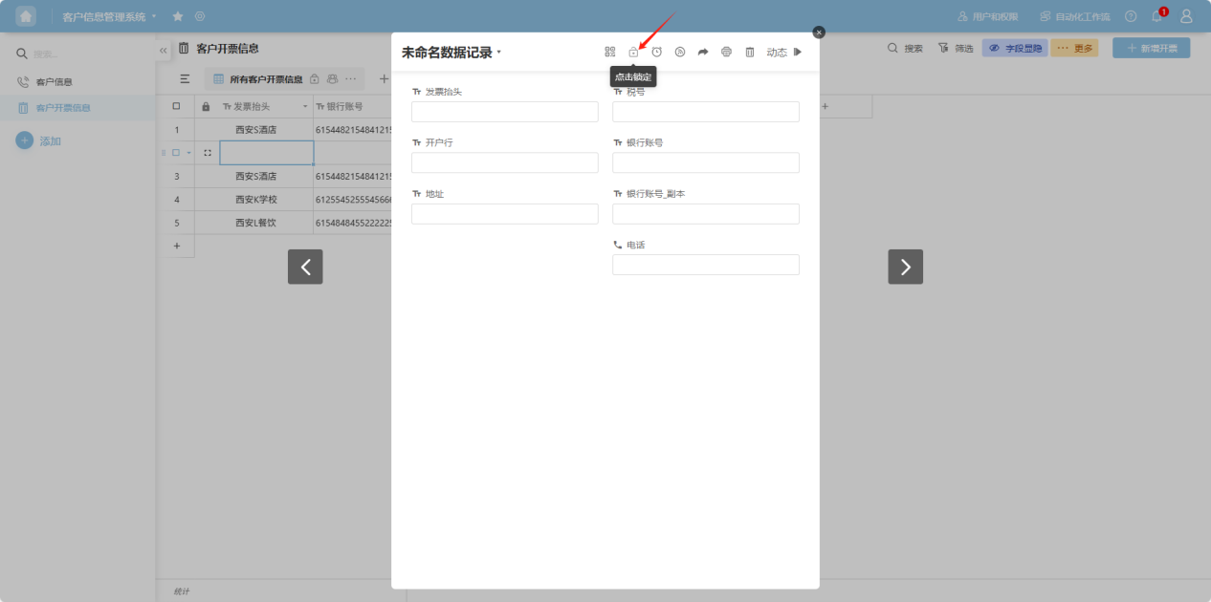Image resolution: width=1211 pixels, height=602 pixels.
Task: Open the 更多 options button
Action: click(x=1074, y=48)
